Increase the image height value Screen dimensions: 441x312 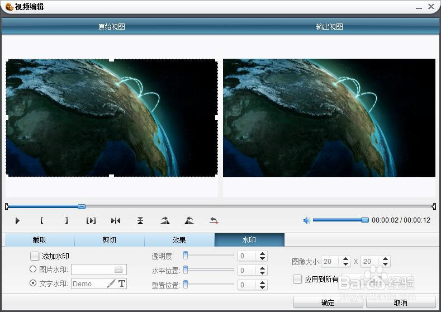tap(385, 258)
